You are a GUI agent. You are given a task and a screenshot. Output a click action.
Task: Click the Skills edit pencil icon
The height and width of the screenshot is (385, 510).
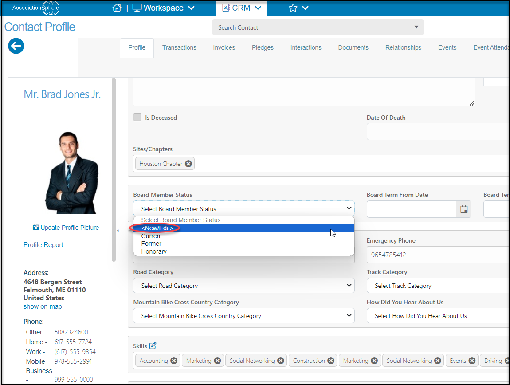(x=153, y=346)
